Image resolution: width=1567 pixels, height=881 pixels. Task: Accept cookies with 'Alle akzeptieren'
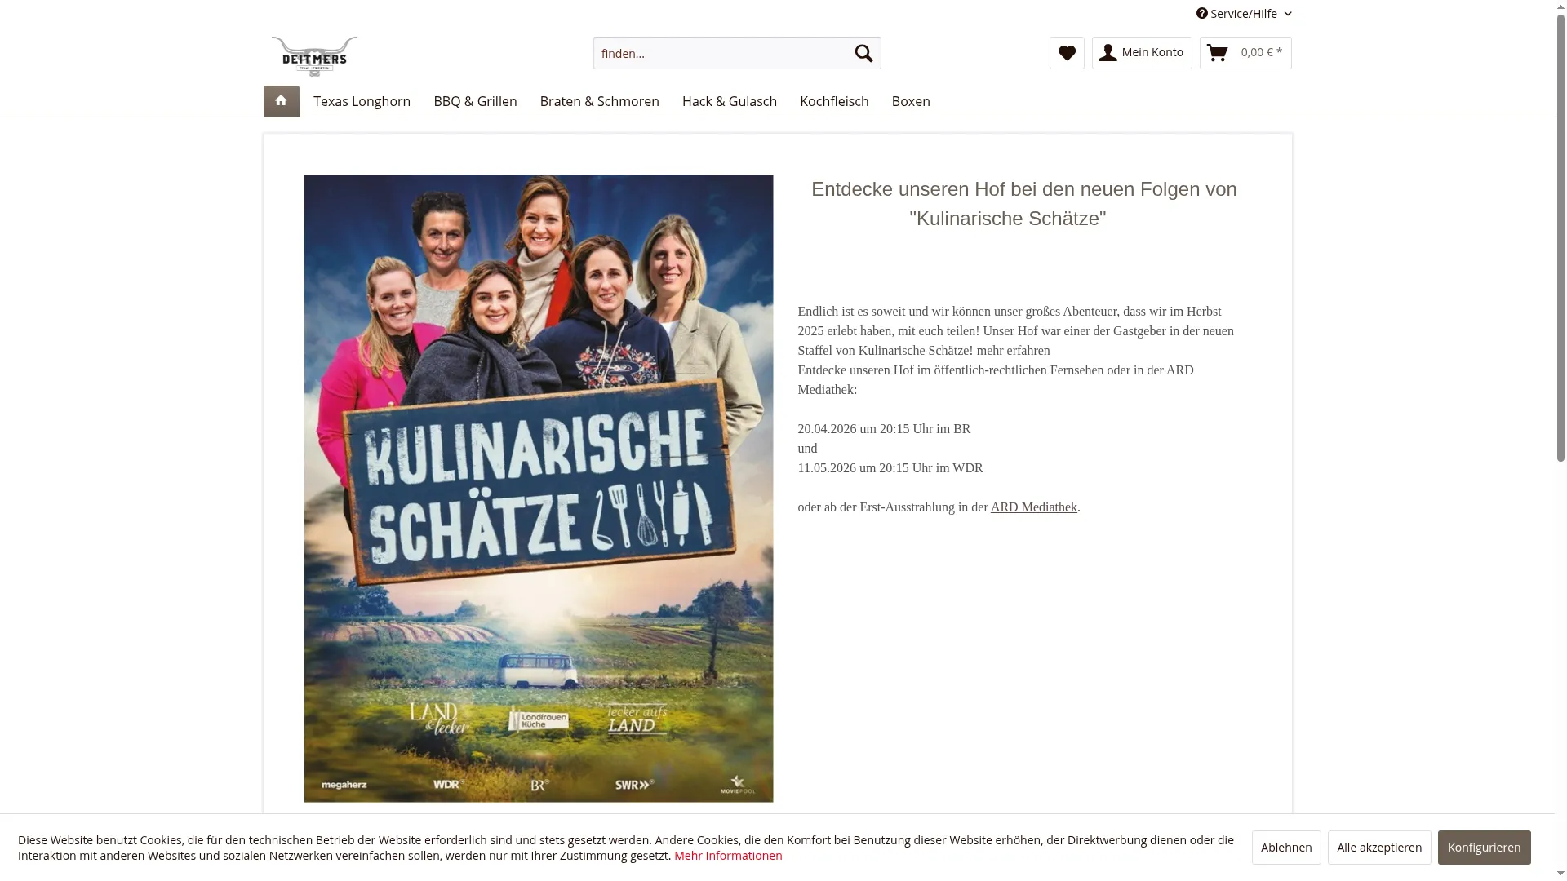(1379, 848)
